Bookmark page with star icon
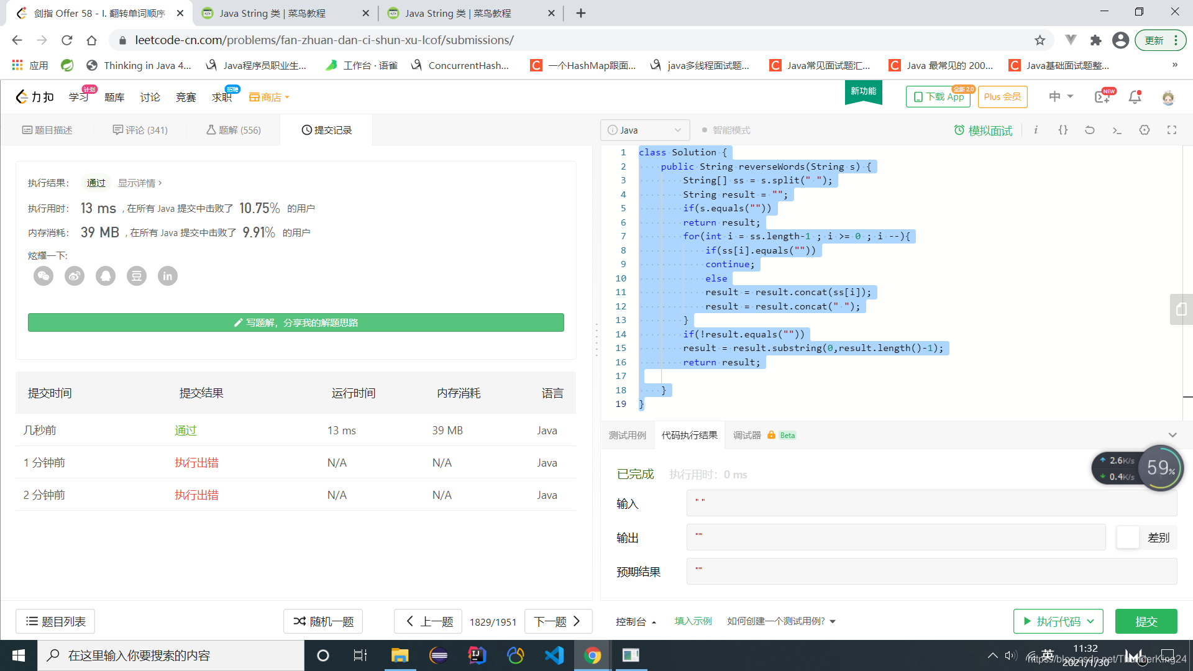Screen dimensions: 1193x671 (x=1040, y=40)
